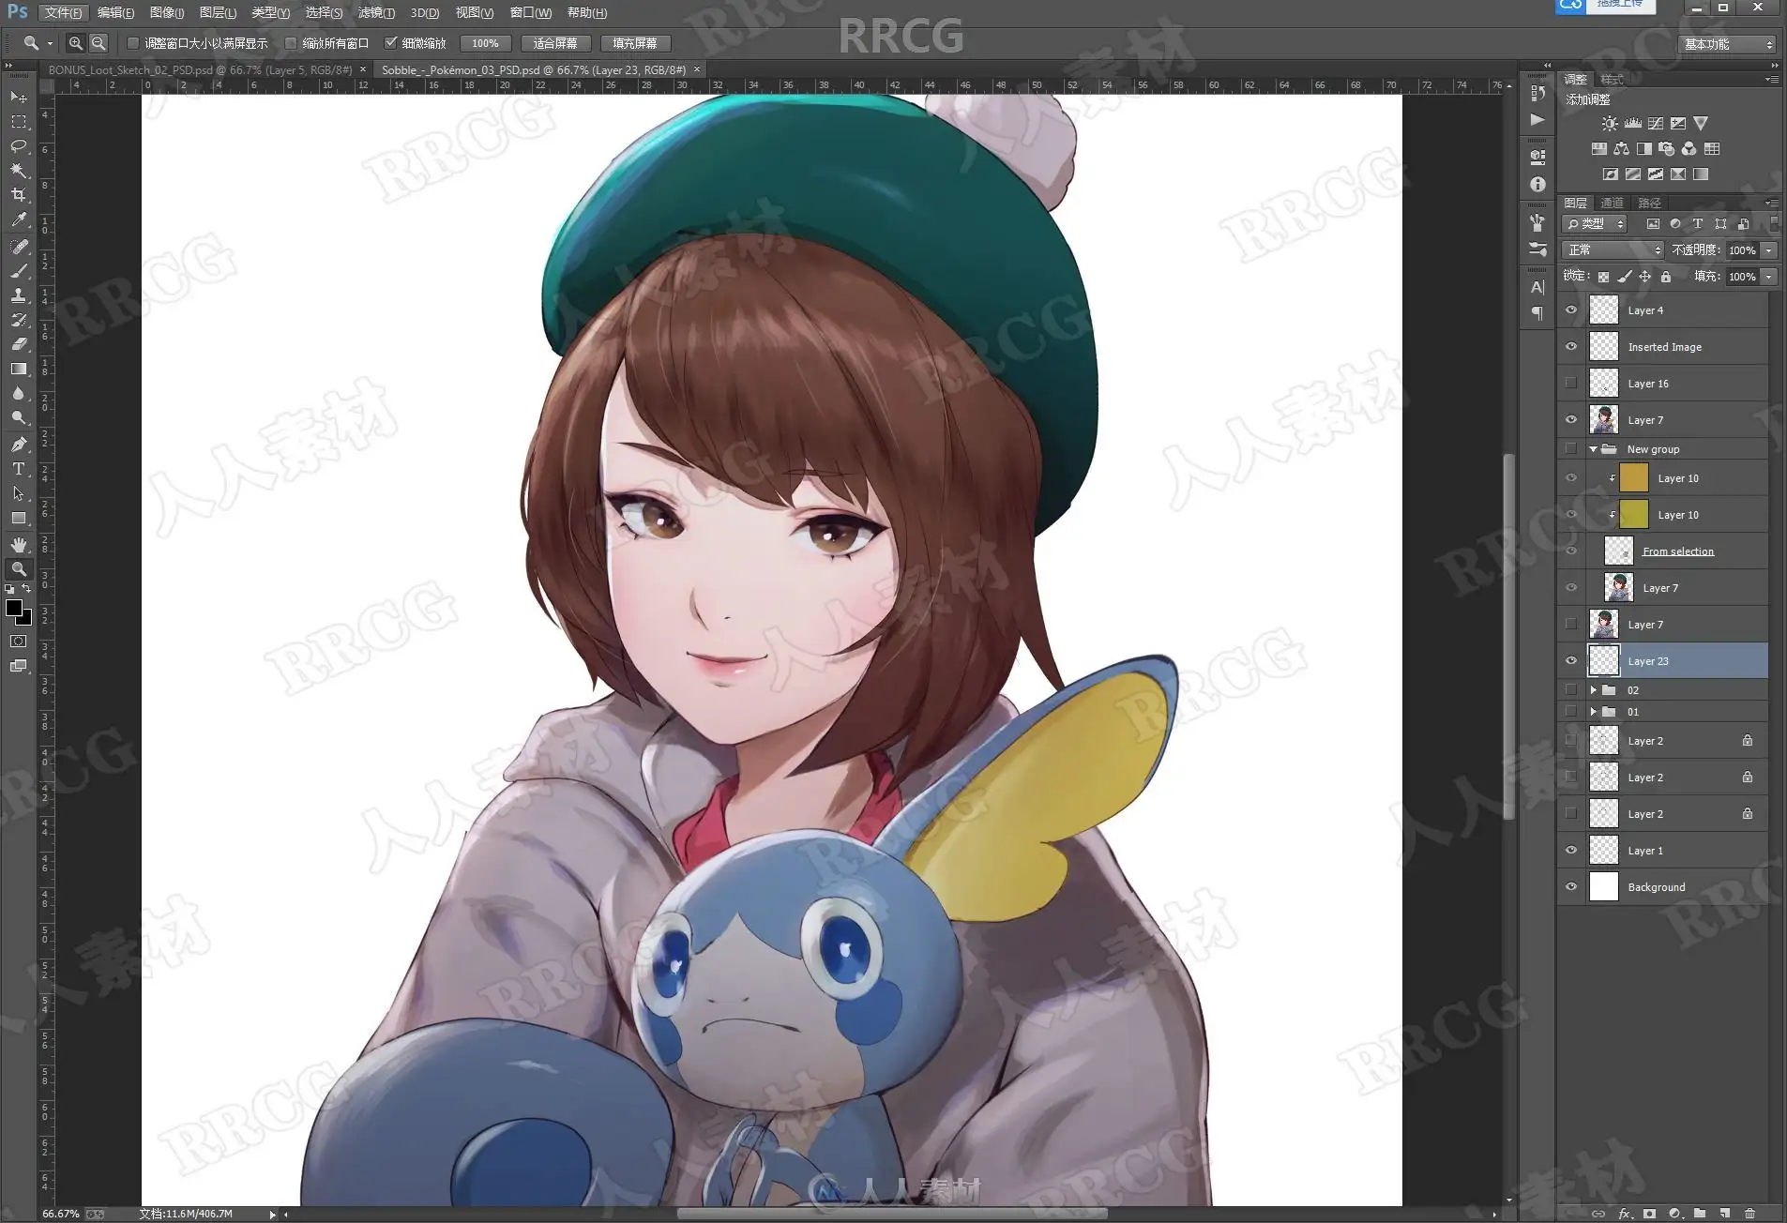
Task: Collapse the New group layer folder
Action: (1593, 449)
